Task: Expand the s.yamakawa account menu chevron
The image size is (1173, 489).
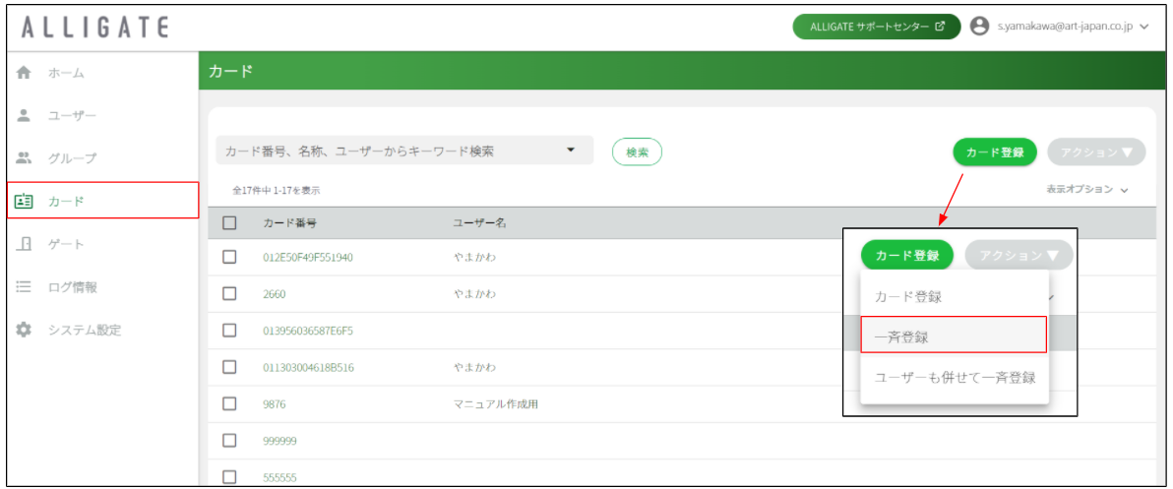Action: pyautogui.click(x=1143, y=27)
